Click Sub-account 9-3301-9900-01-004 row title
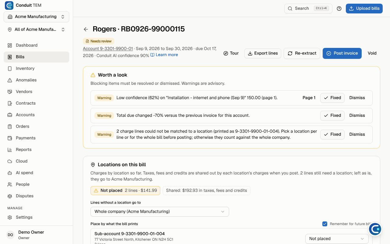Image resolution: width=390 pixels, height=244 pixels. tap(129, 234)
